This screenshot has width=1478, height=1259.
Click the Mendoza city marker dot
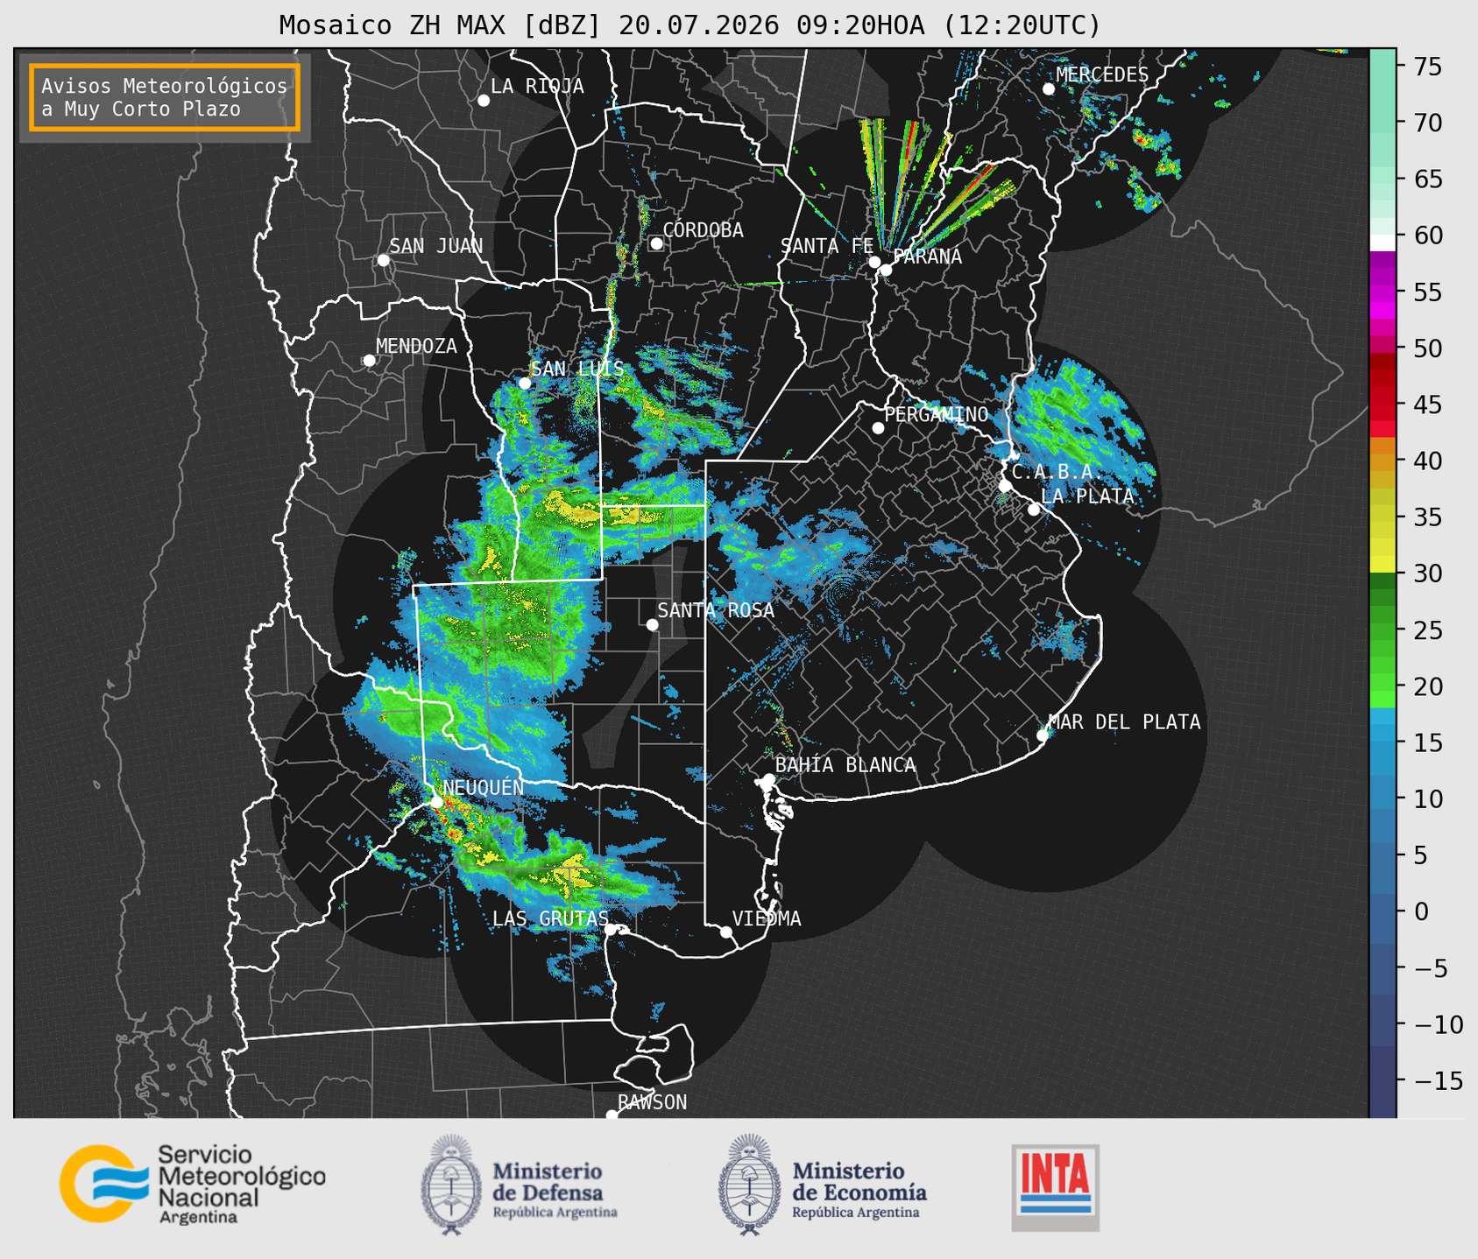point(369,361)
